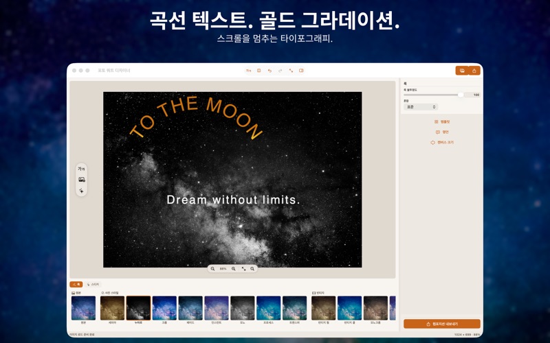Undo the last edit with the undo arrow
The width and height of the screenshot is (550, 343).
pos(269,71)
